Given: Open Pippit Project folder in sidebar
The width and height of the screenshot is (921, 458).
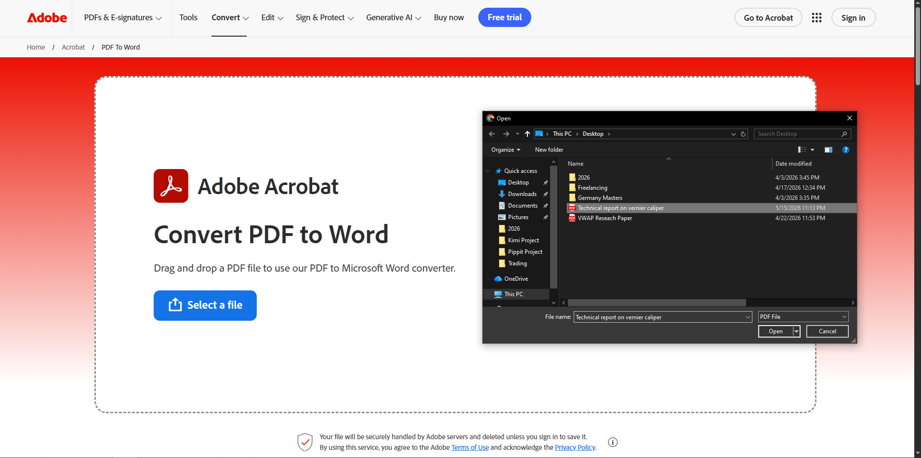Looking at the screenshot, I should click(525, 252).
